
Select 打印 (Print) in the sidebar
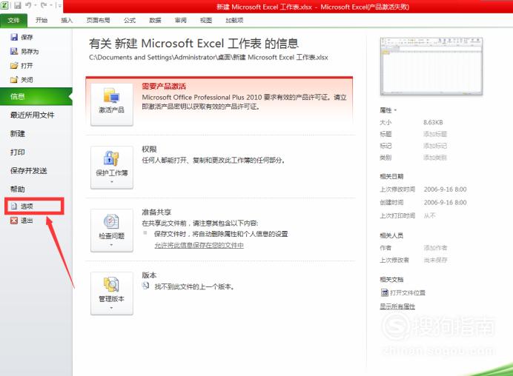pos(18,152)
